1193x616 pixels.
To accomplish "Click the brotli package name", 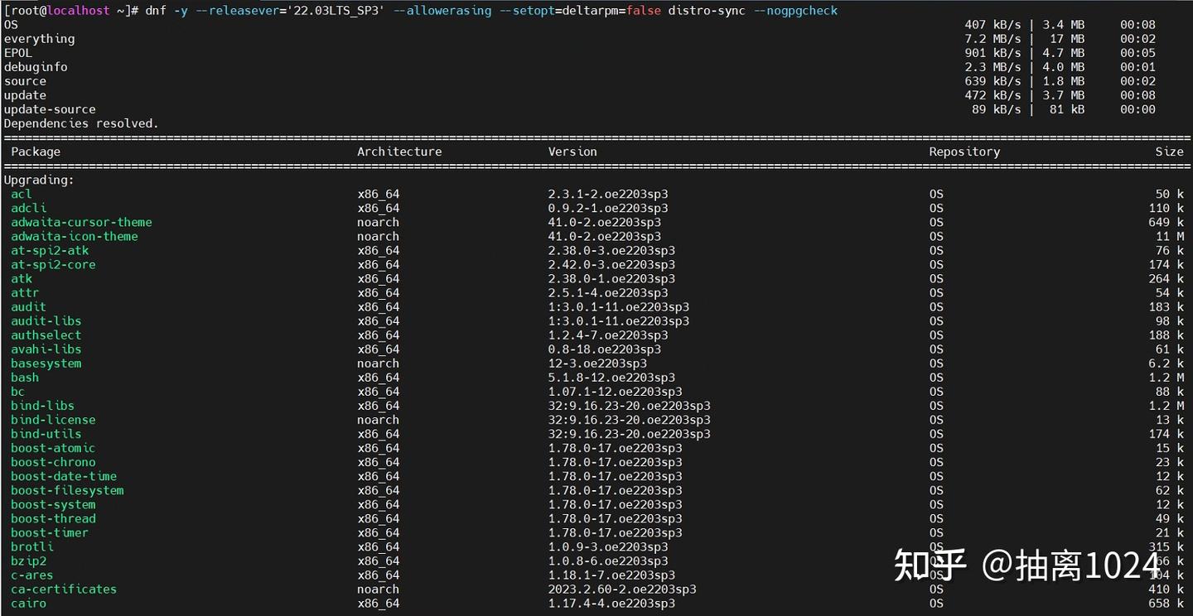I will [31, 546].
